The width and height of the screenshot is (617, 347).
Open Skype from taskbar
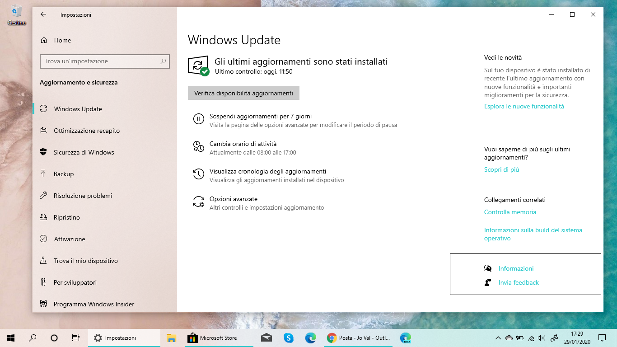[289, 338]
